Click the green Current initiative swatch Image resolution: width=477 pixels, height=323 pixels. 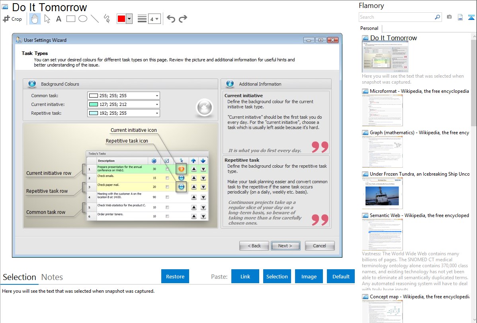click(x=94, y=104)
